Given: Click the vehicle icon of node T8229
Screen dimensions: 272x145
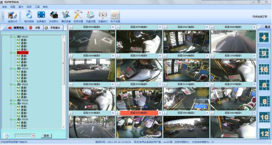Looking at the screenshot, I should pyautogui.click(x=15, y=100).
